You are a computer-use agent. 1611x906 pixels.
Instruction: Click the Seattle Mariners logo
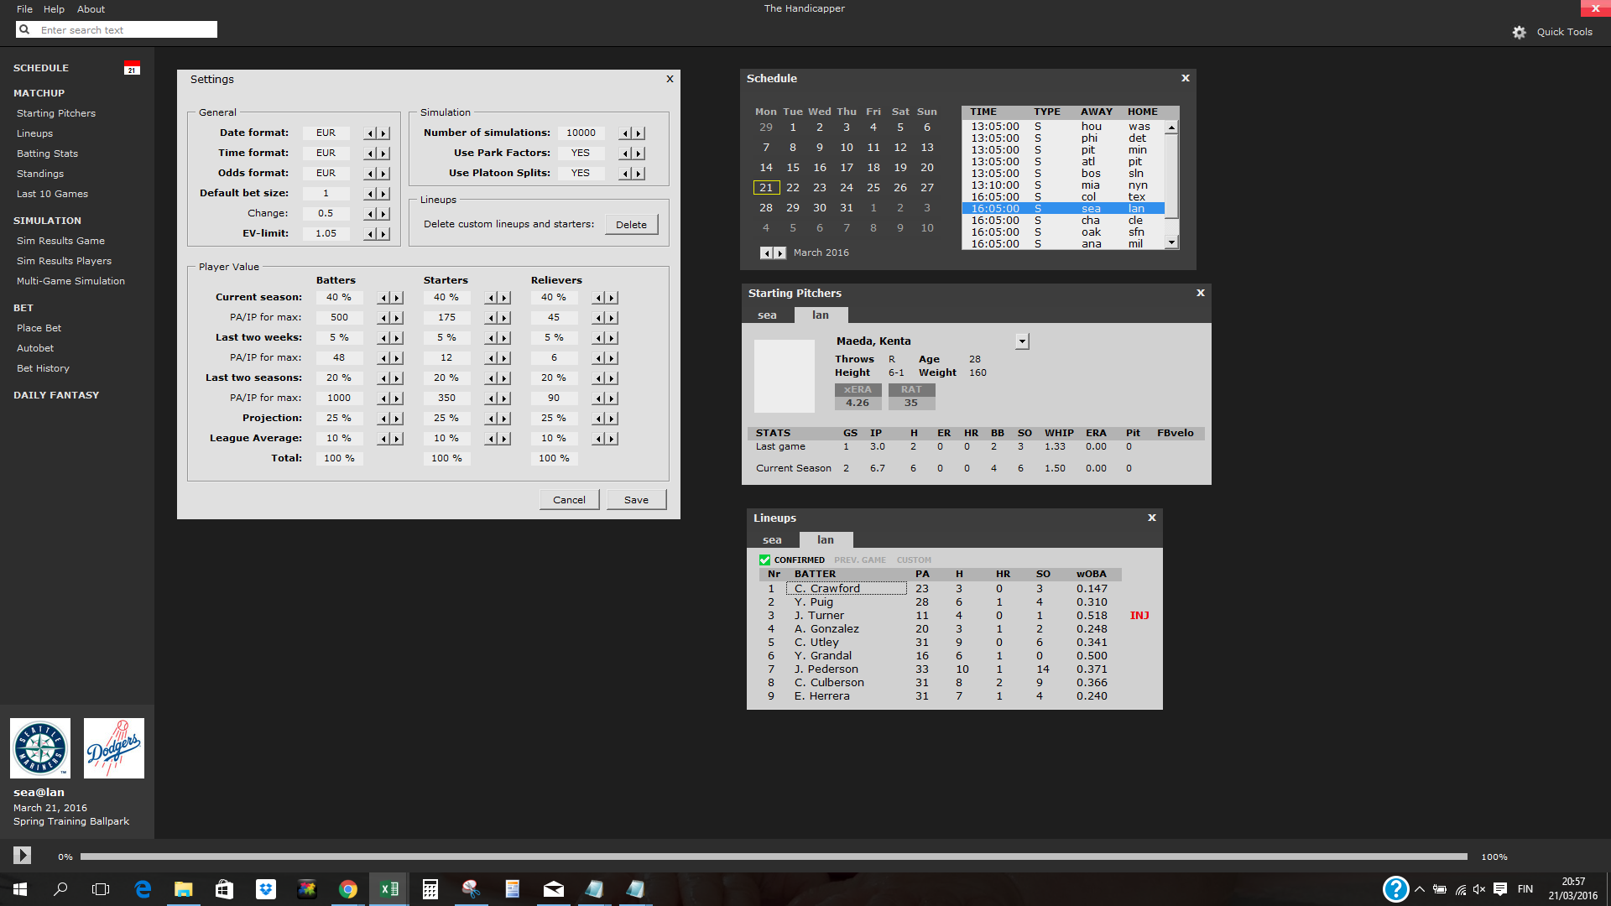coord(40,747)
